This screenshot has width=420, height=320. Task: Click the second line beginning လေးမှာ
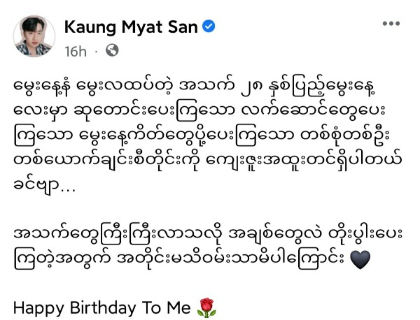[199, 112]
